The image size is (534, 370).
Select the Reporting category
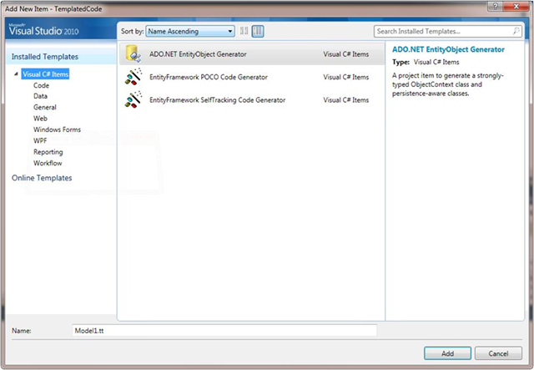point(48,152)
